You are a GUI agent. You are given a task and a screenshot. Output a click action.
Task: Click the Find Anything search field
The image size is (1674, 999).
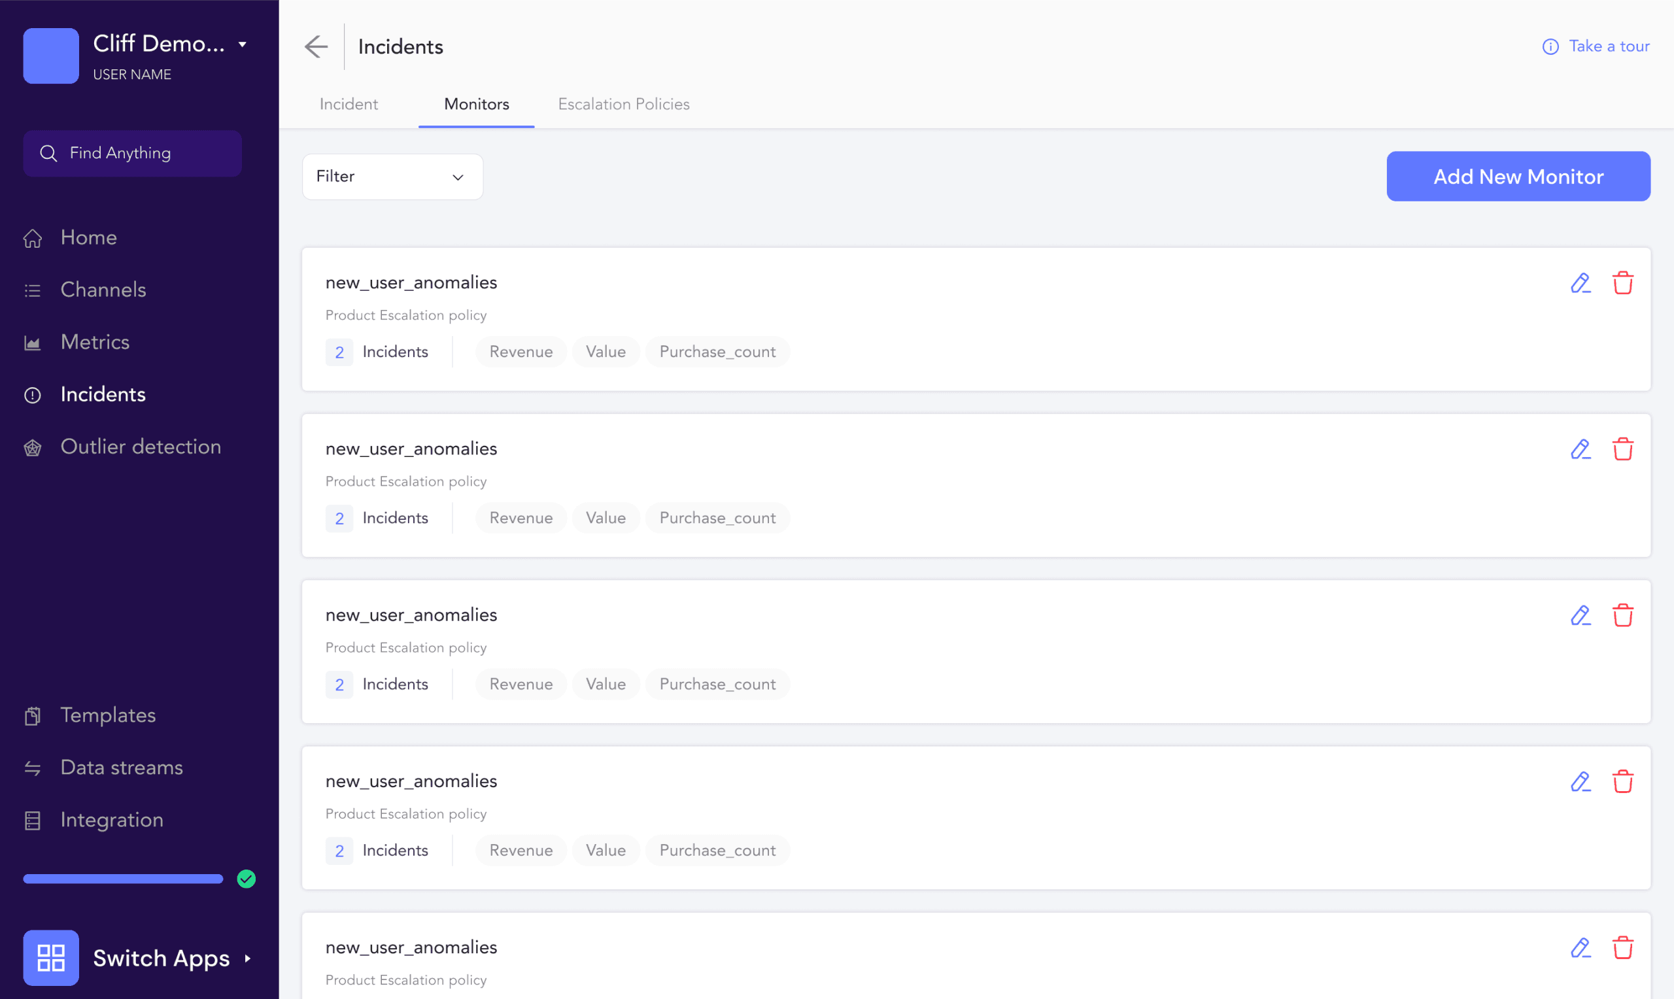point(133,154)
